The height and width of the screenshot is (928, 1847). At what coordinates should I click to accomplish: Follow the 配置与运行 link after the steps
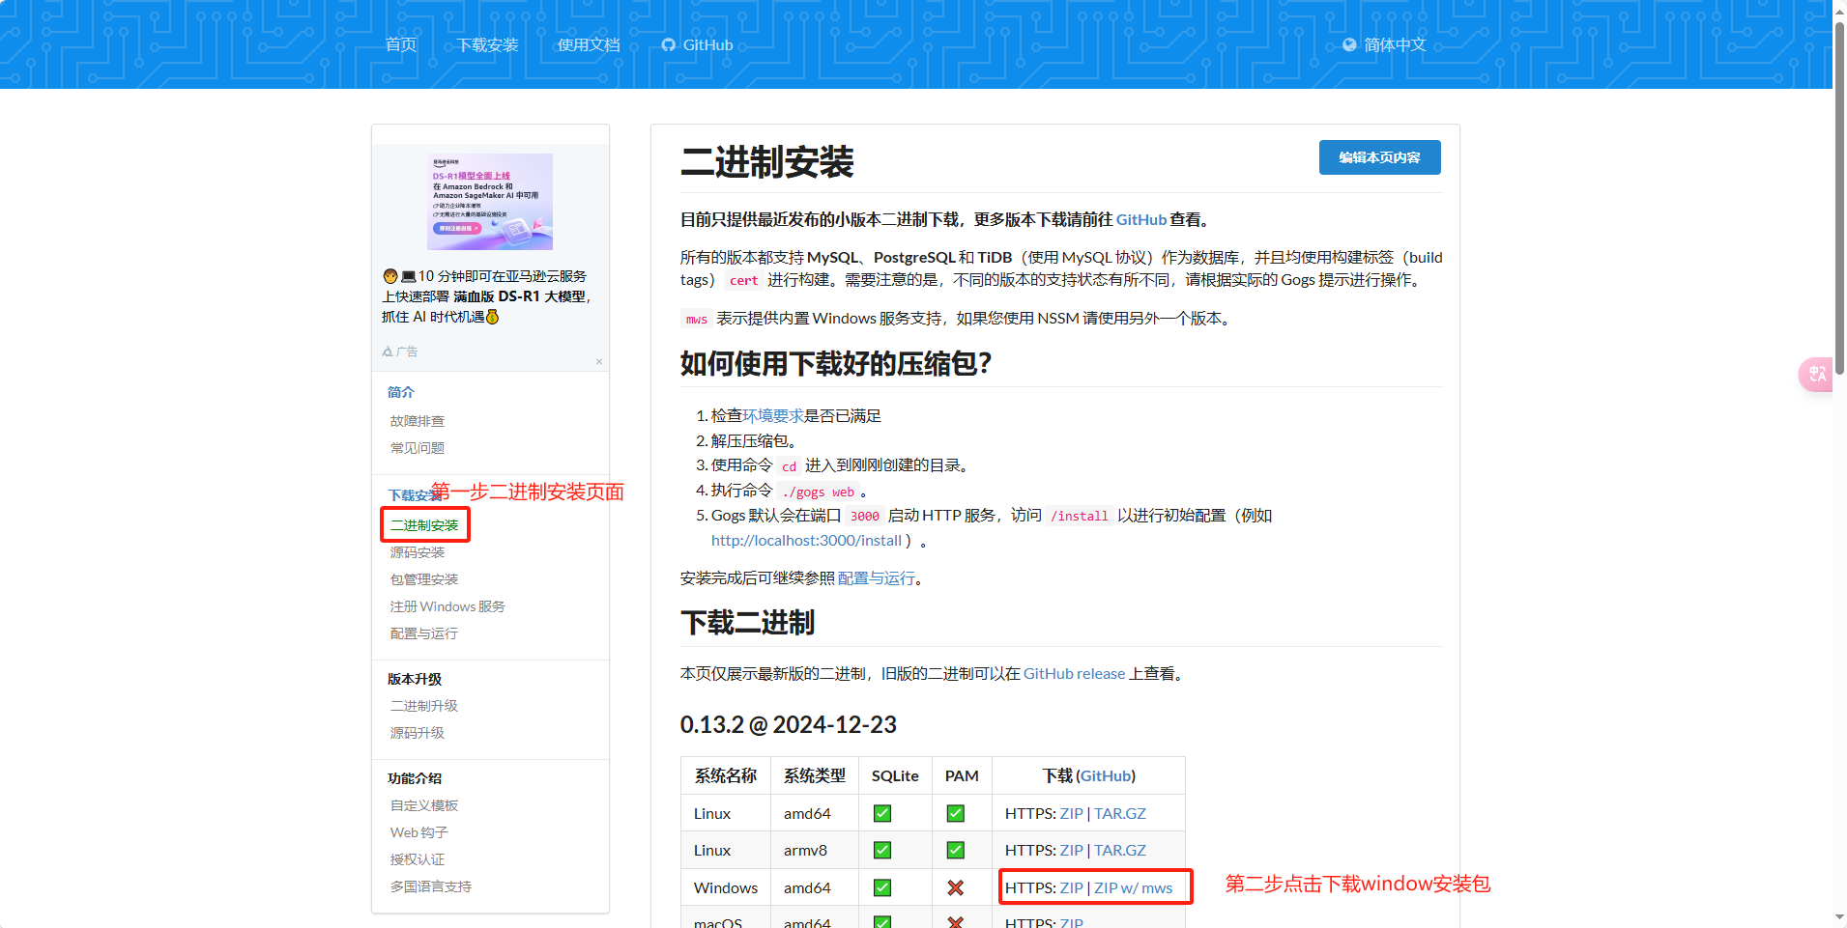pyautogui.click(x=877, y=577)
